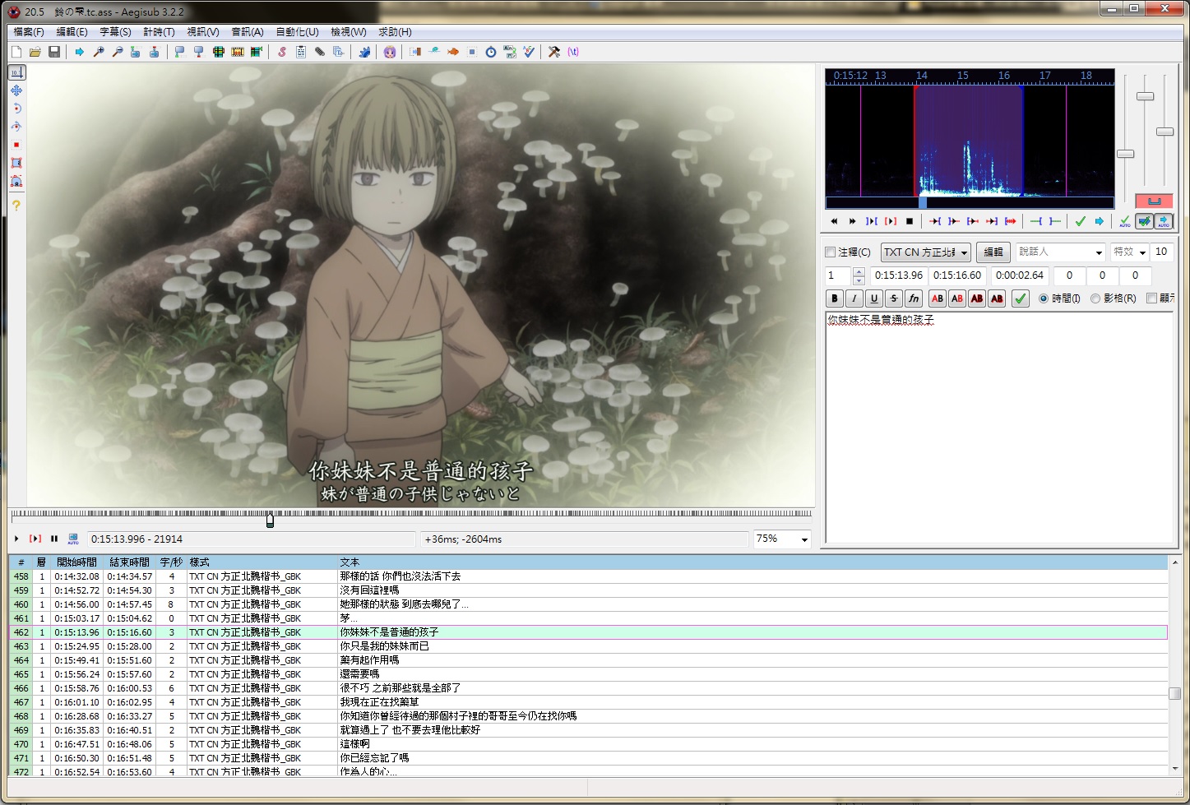Open the 檔案(F) menu
The image size is (1190, 805).
pyautogui.click(x=29, y=32)
